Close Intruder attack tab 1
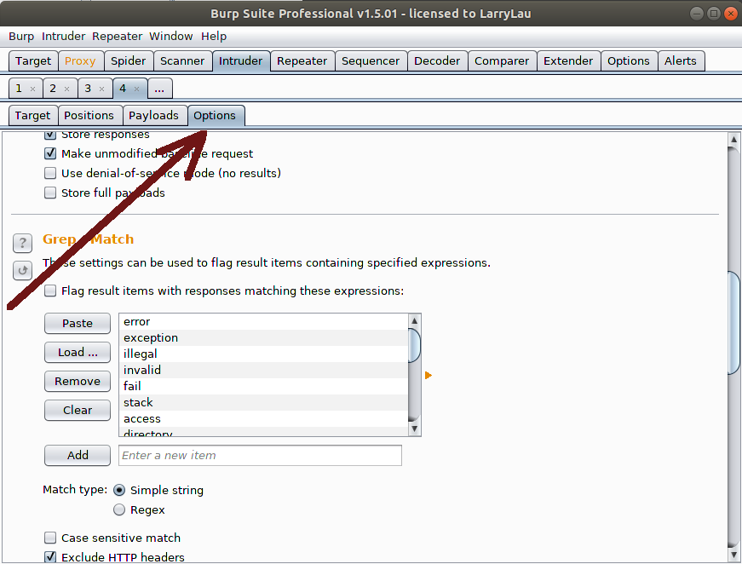This screenshot has width=742, height=564. pyautogui.click(x=32, y=89)
